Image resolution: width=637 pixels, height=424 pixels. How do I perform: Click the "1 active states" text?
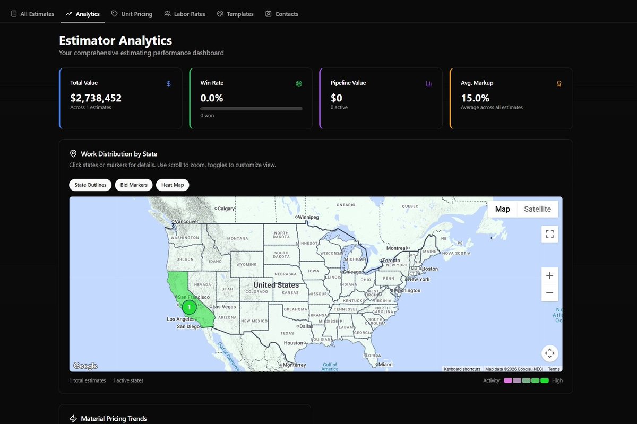click(x=128, y=380)
